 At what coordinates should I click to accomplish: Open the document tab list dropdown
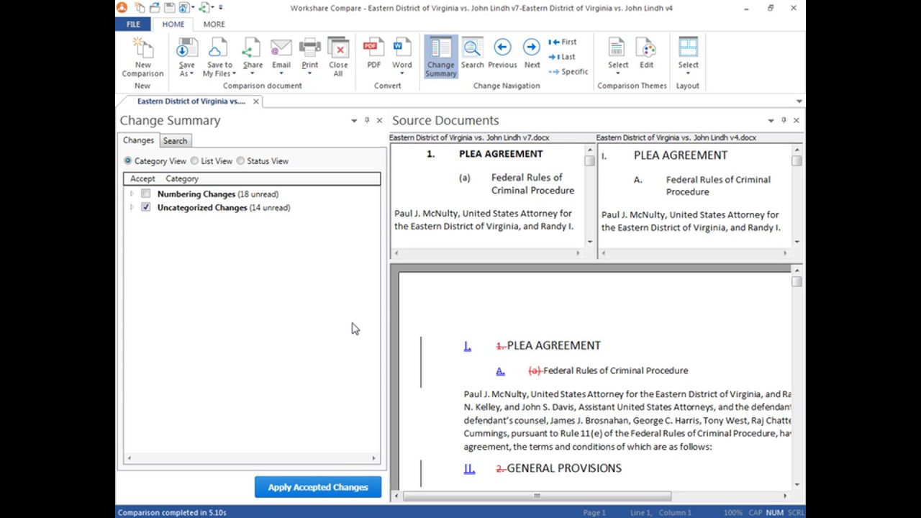799,101
